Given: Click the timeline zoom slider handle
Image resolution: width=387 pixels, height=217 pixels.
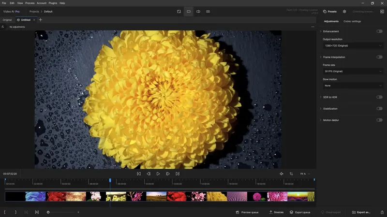Looking at the screenshot, I should point(48,212).
